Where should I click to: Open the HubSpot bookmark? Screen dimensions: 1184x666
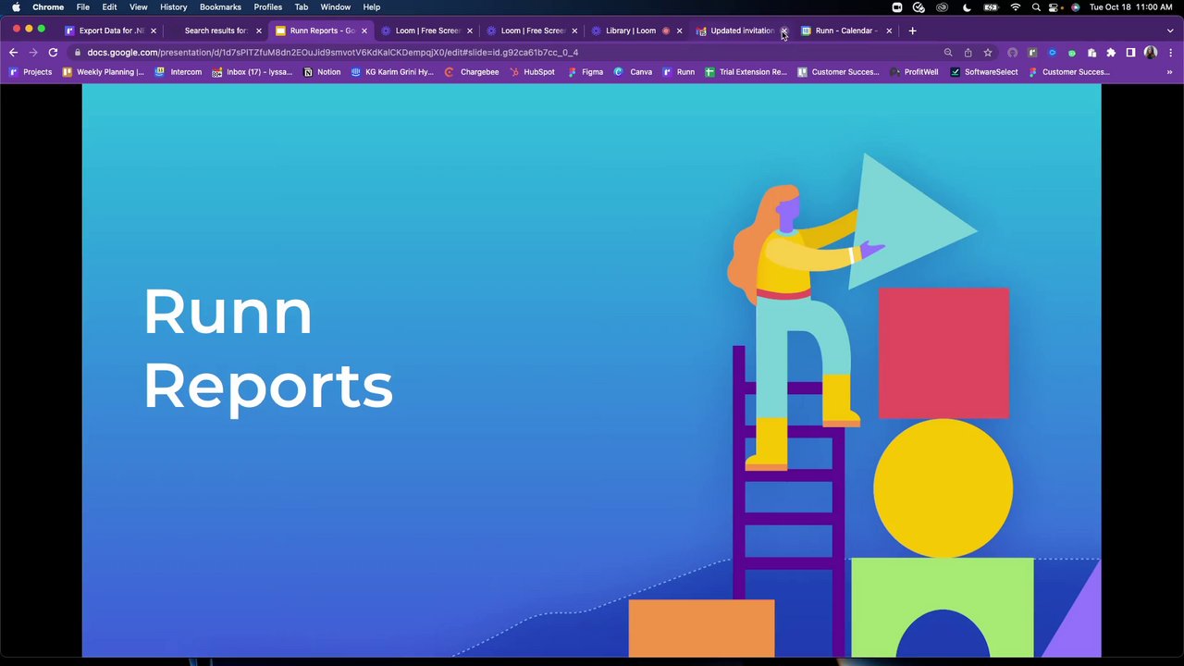click(532, 72)
